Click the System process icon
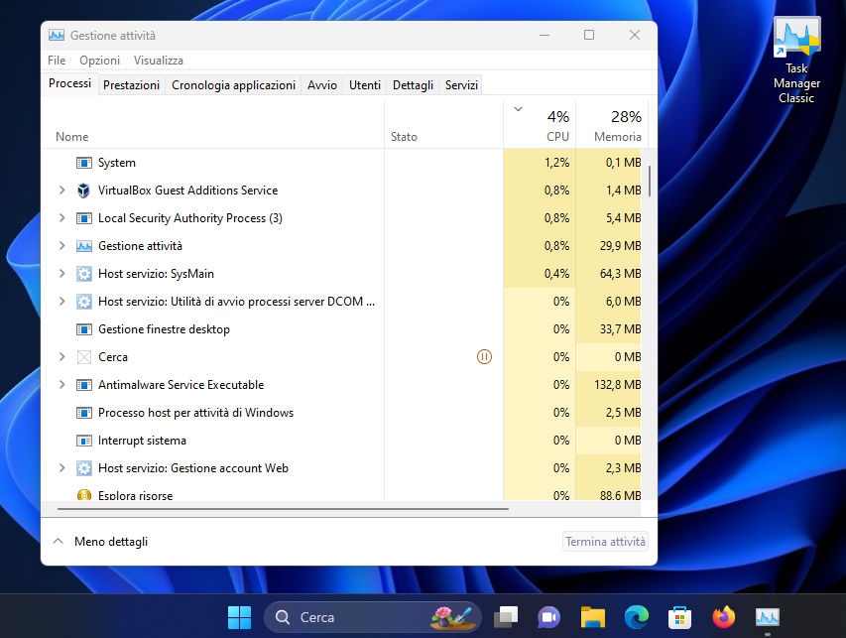Viewport: 846px width, 638px height. [83, 163]
